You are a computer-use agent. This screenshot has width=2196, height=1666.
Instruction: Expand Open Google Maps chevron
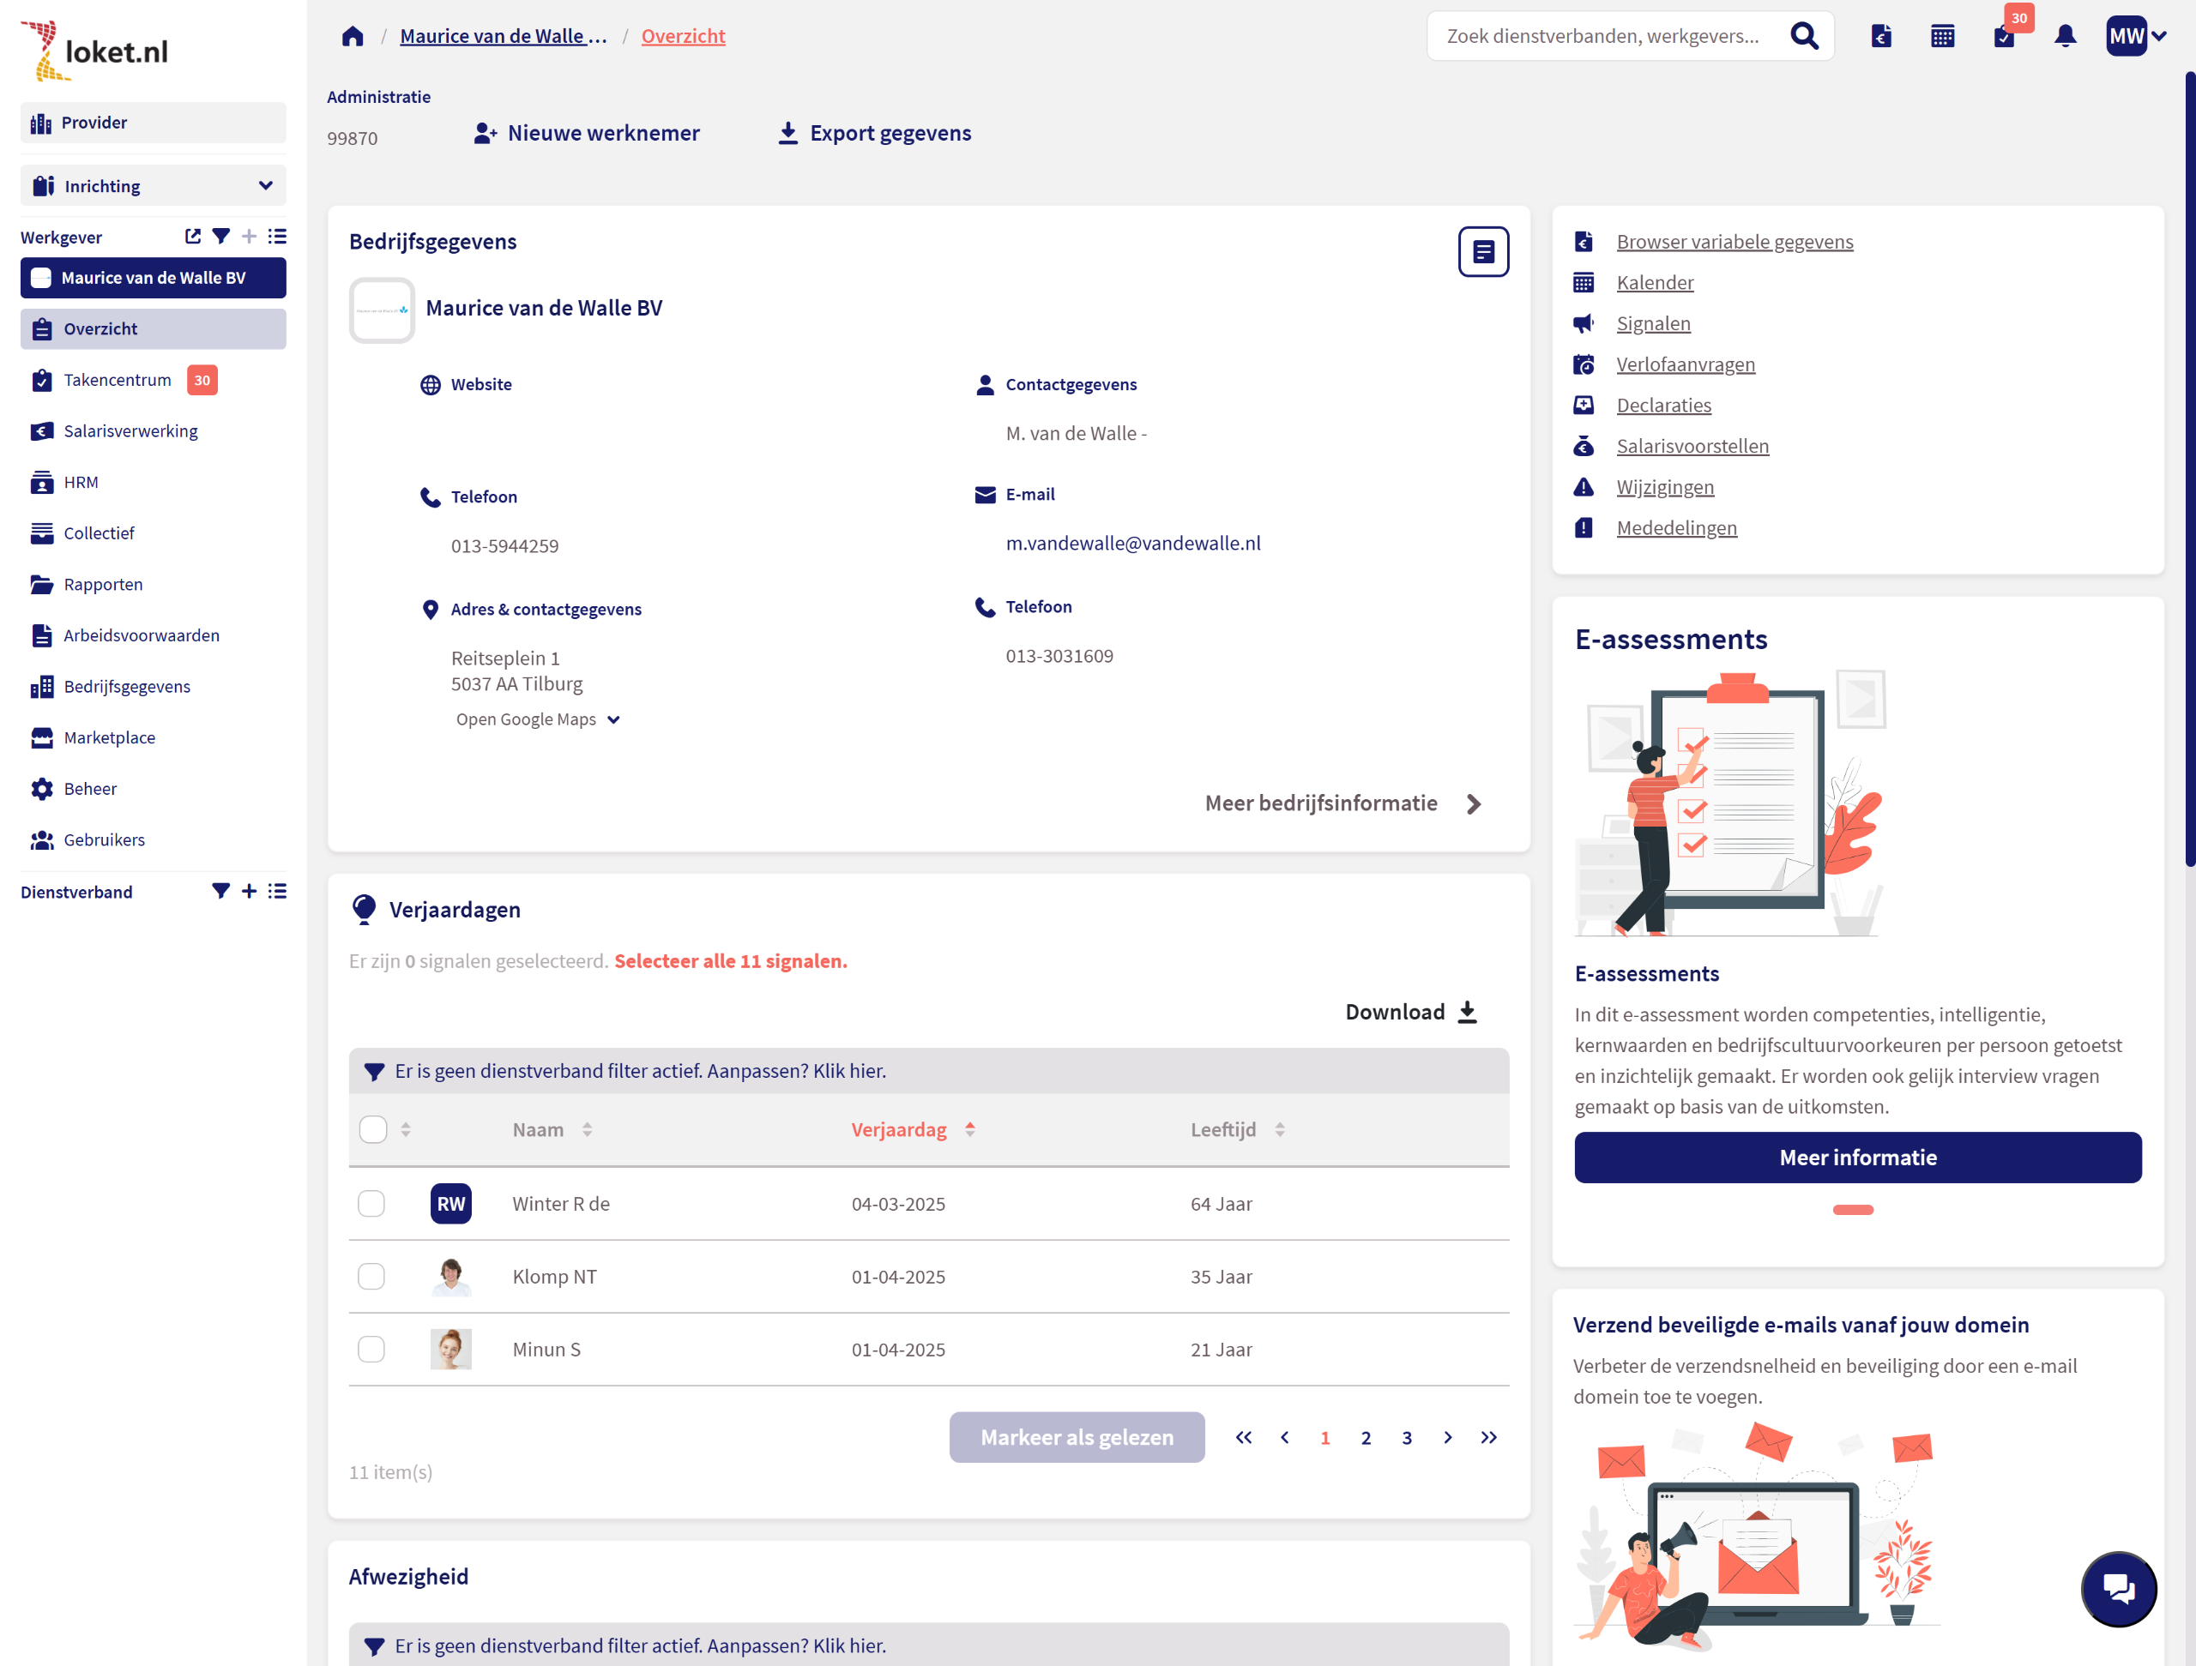coord(613,719)
